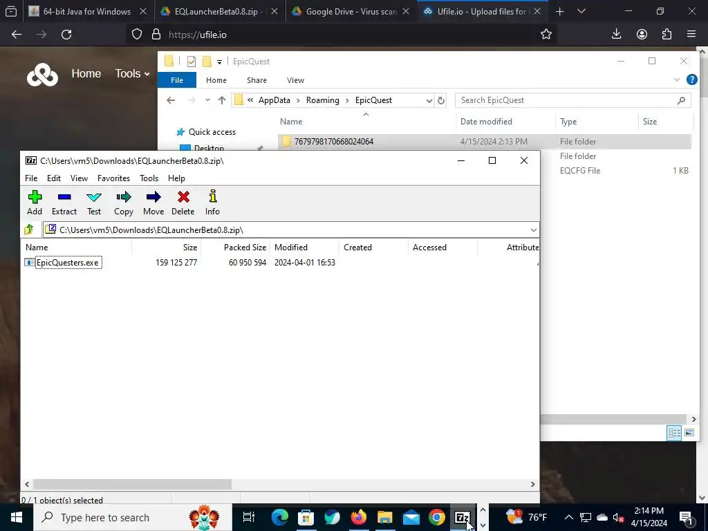Open Explorer recent locations dropdown

[207, 100]
